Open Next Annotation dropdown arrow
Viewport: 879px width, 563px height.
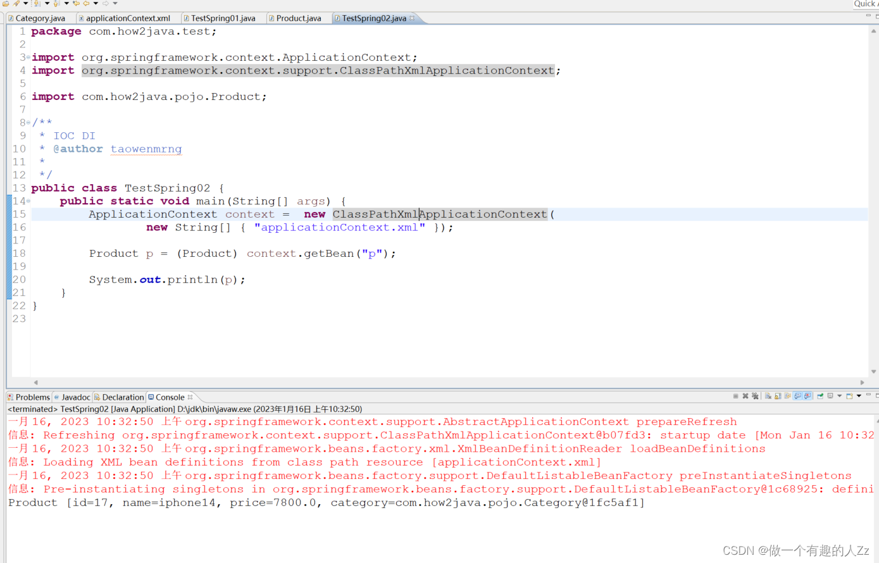(x=47, y=3)
